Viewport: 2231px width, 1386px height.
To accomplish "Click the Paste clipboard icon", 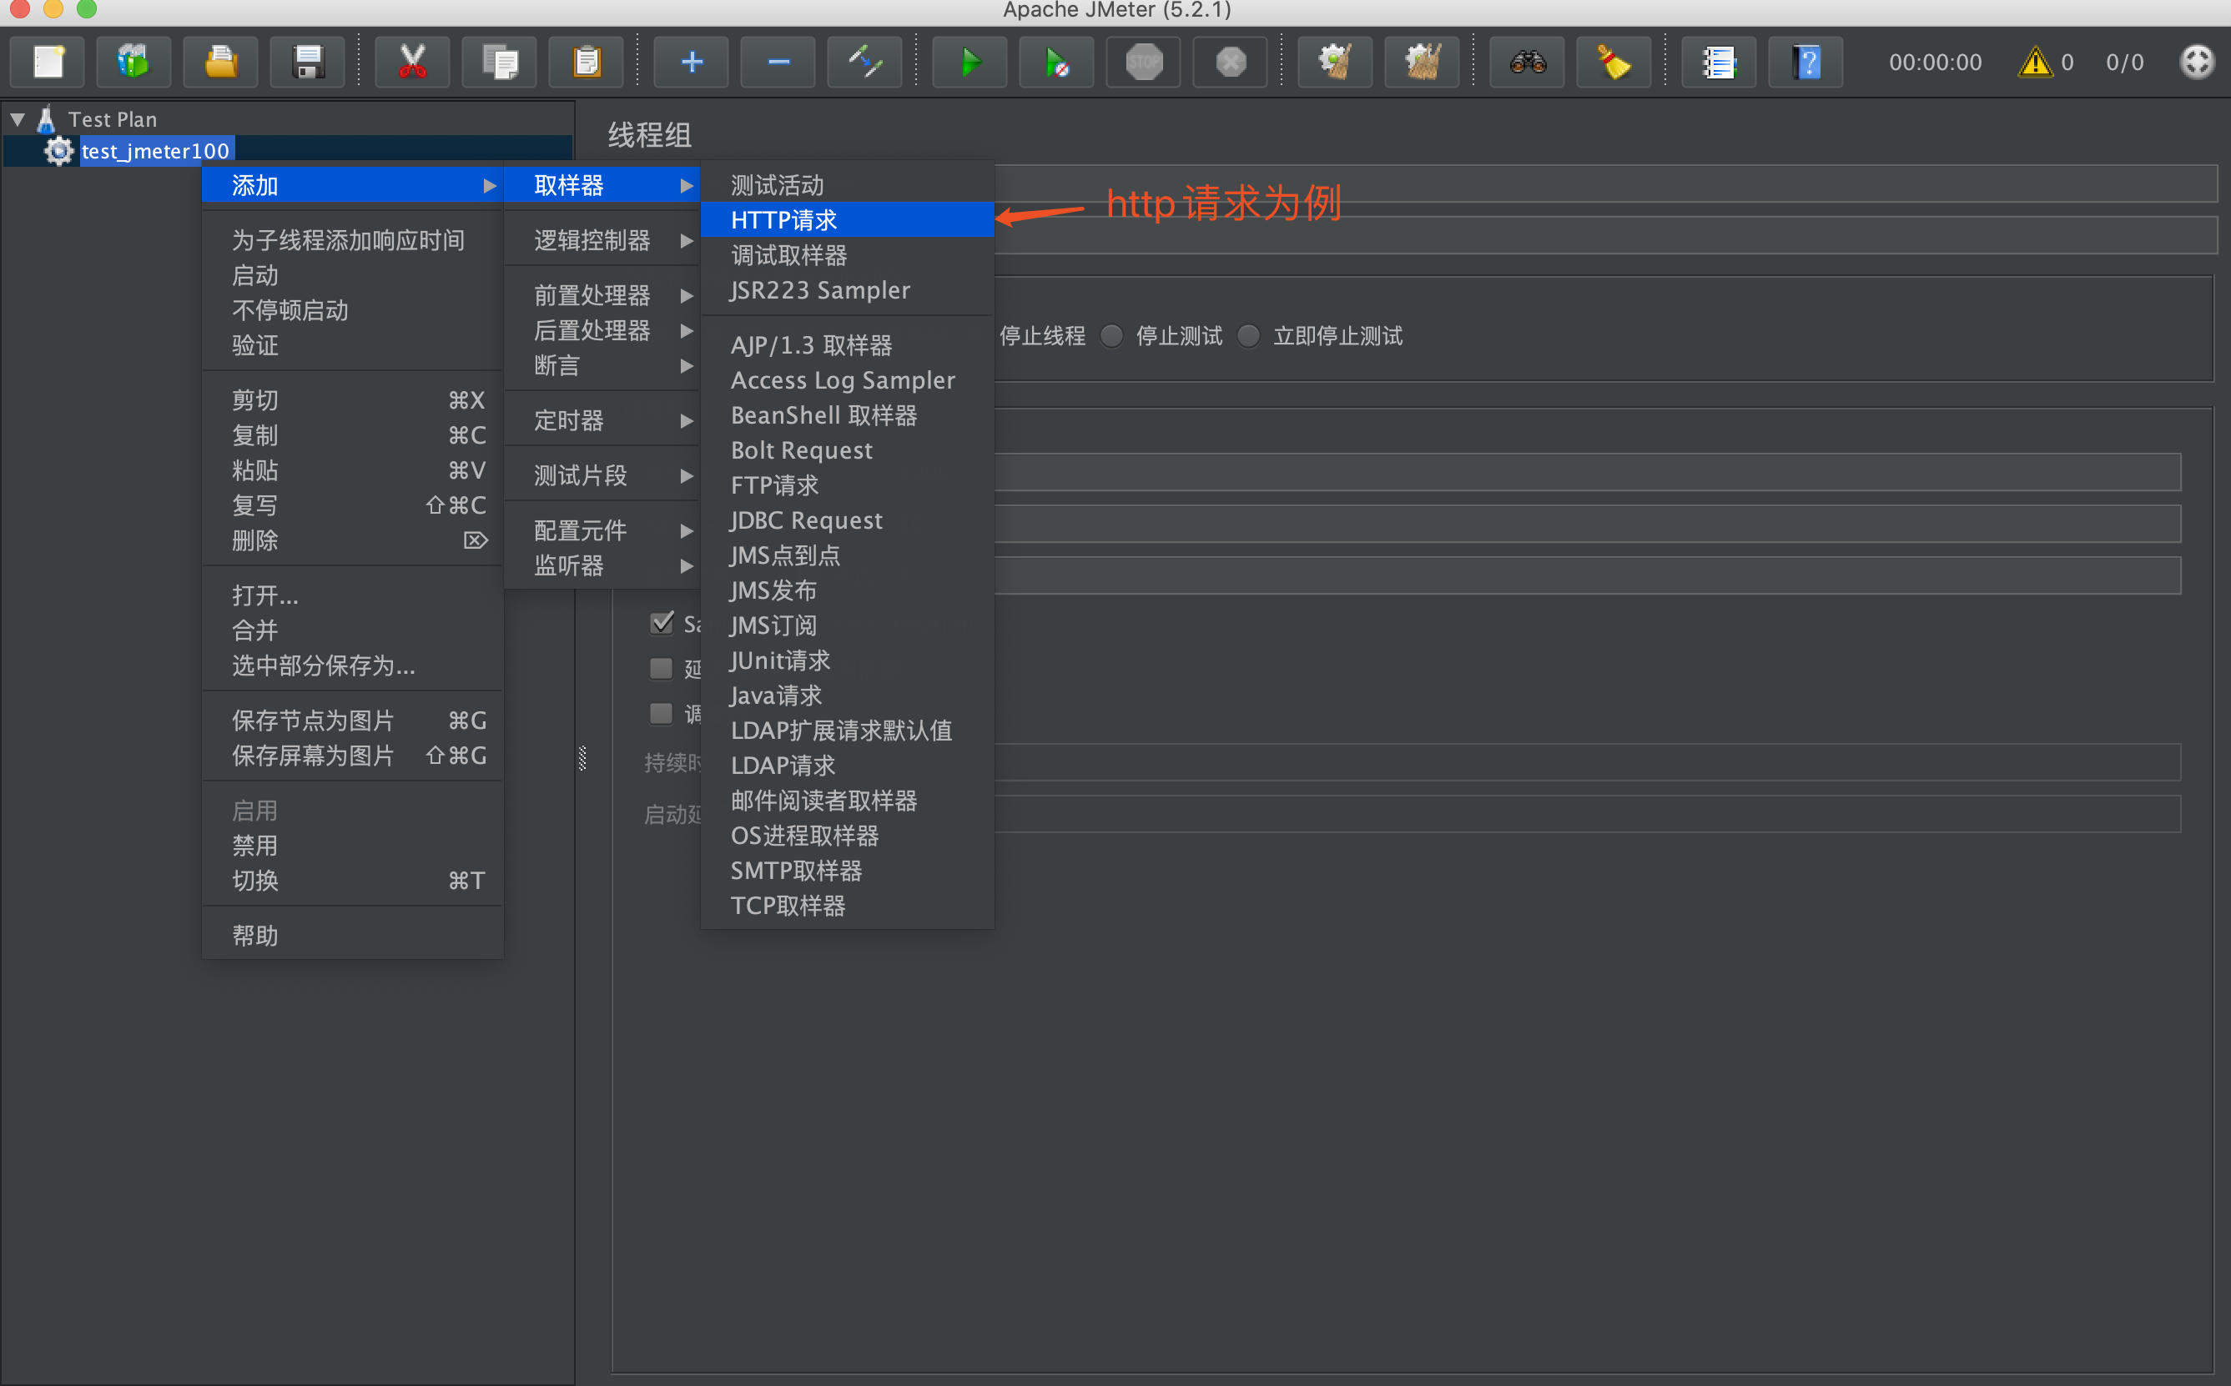I will (x=587, y=63).
